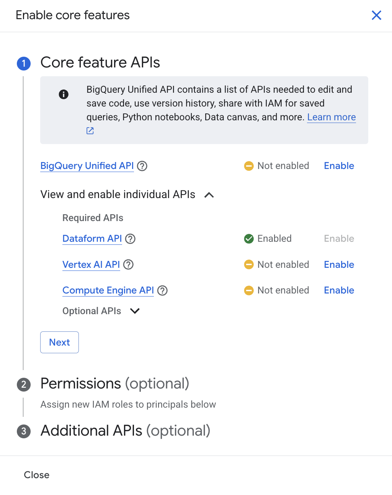Close the dialog with the X icon

[x=376, y=15]
